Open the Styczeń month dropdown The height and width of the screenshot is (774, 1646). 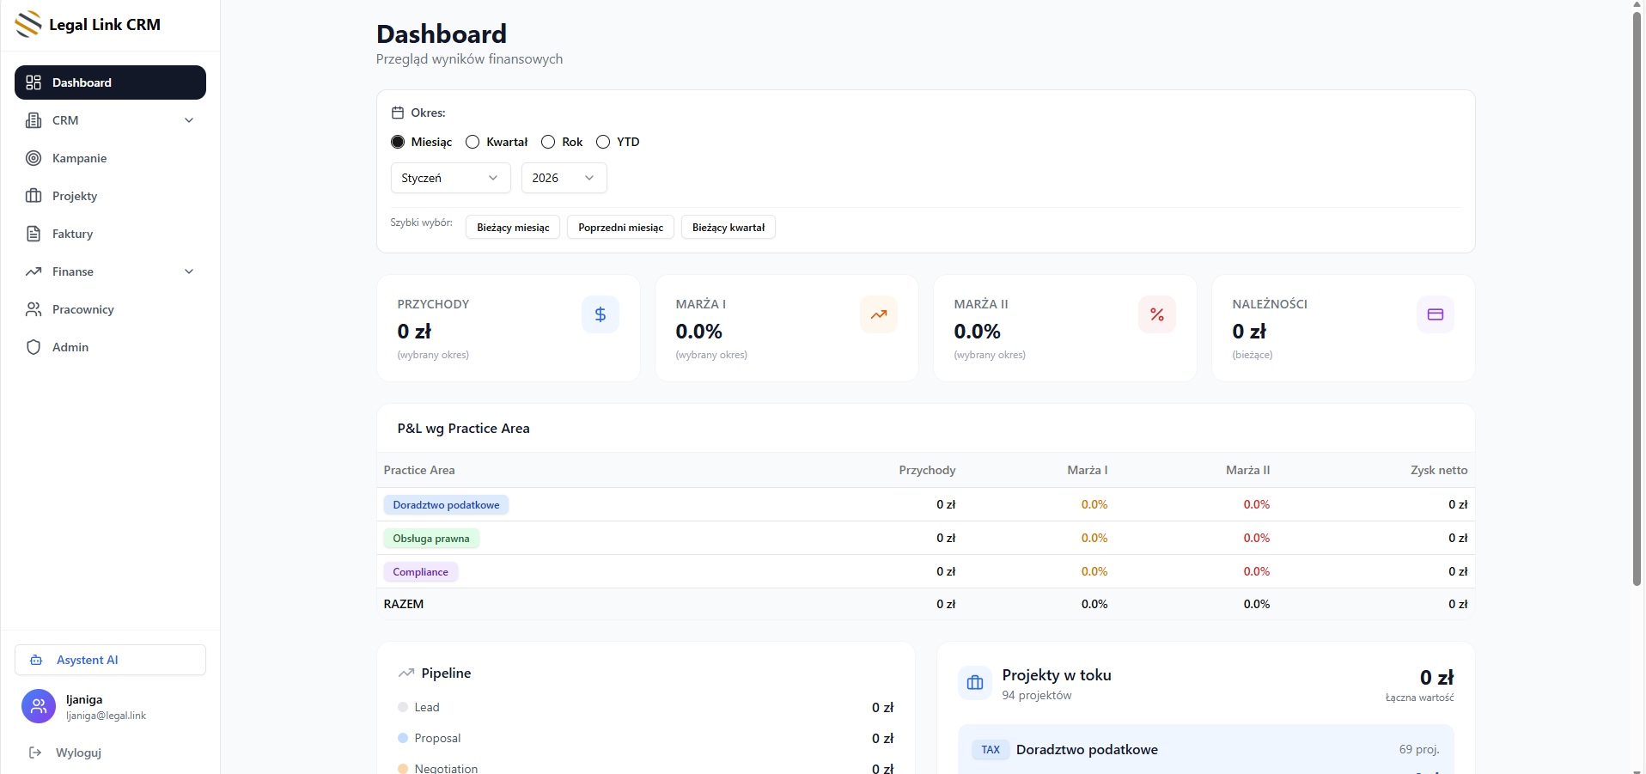click(451, 178)
